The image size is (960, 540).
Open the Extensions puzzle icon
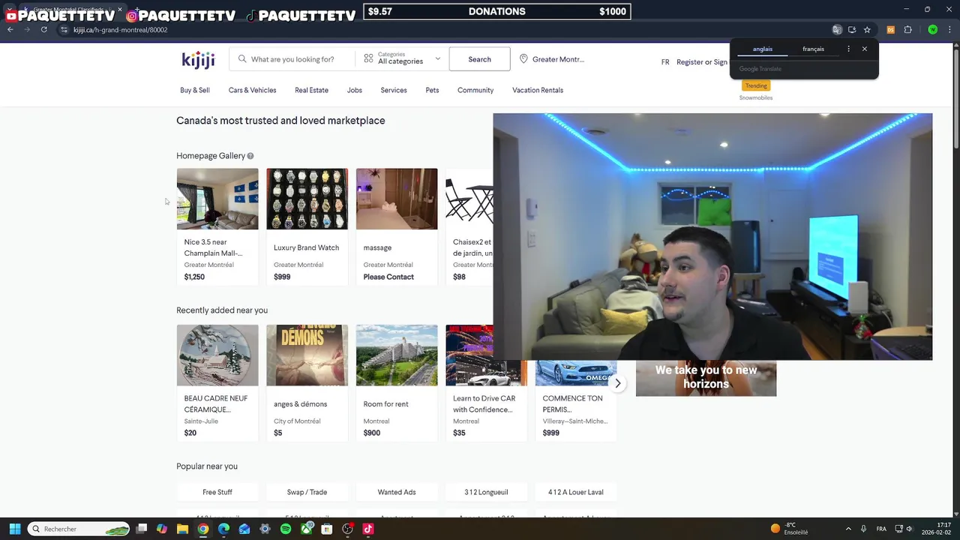pyautogui.click(x=908, y=30)
